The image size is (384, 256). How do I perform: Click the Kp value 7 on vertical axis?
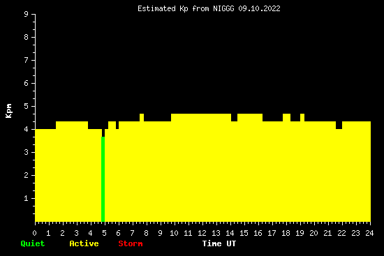tap(26, 60)
